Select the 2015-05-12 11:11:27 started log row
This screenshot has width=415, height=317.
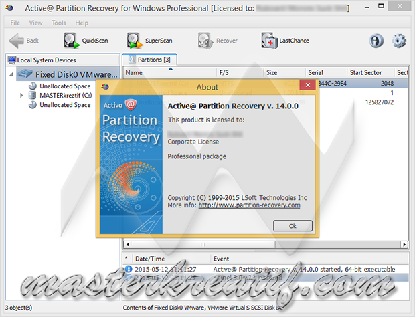pos(266,269)
